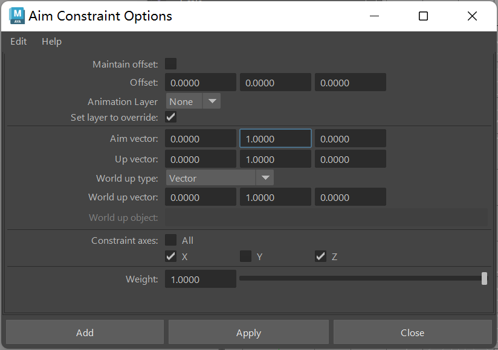This screenshot has width=498, height=350.
Task: Select the Aim vector Y field
Action: (x=275, y=139)
